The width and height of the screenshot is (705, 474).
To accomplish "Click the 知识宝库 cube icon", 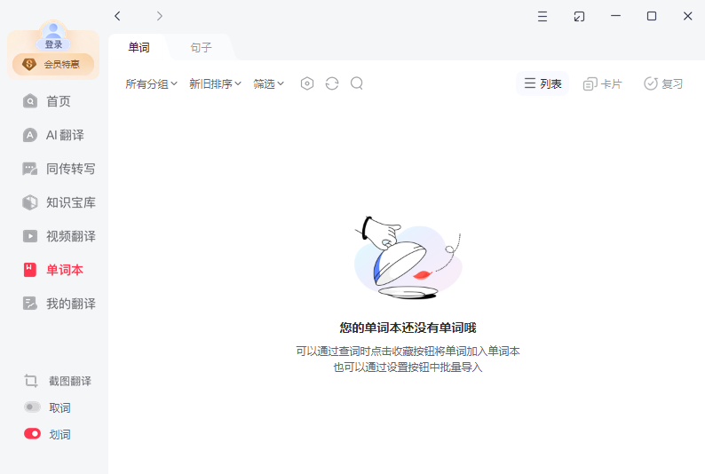I will pyautogui.click(x=29, y=202).
